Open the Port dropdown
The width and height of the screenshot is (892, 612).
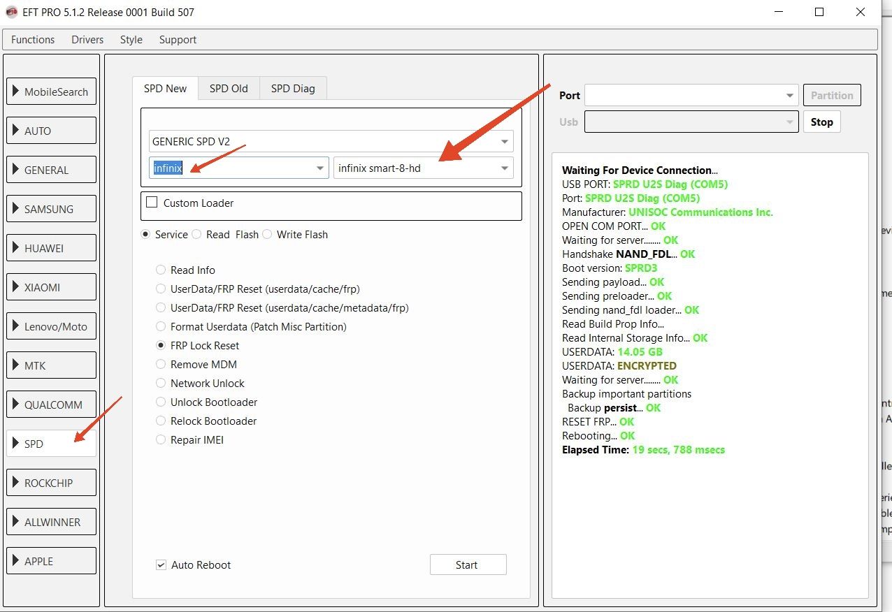tap(691, 95)
